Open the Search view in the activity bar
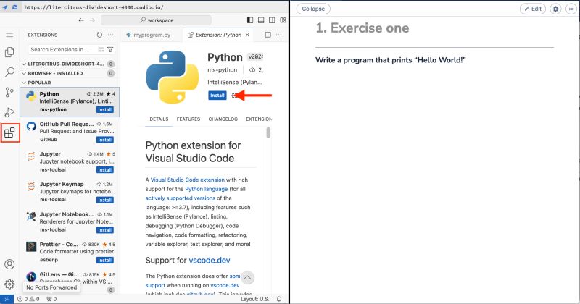The width and height of the screenshot is (580, 304). [9, 72]
